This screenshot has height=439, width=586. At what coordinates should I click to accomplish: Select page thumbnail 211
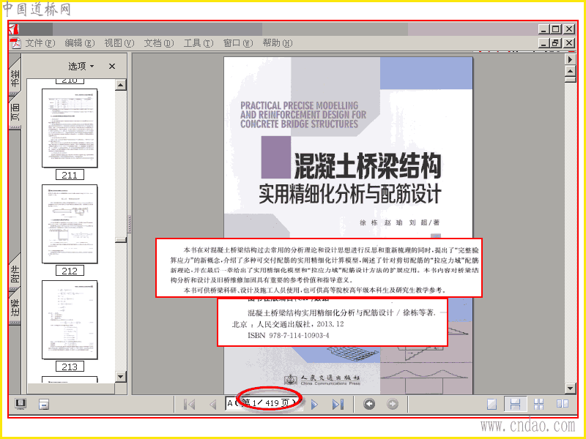[x=70, y=128]
